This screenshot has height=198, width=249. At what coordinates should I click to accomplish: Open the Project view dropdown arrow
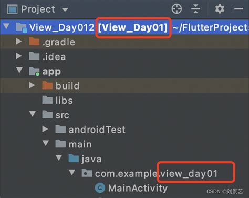coord(65,9)
